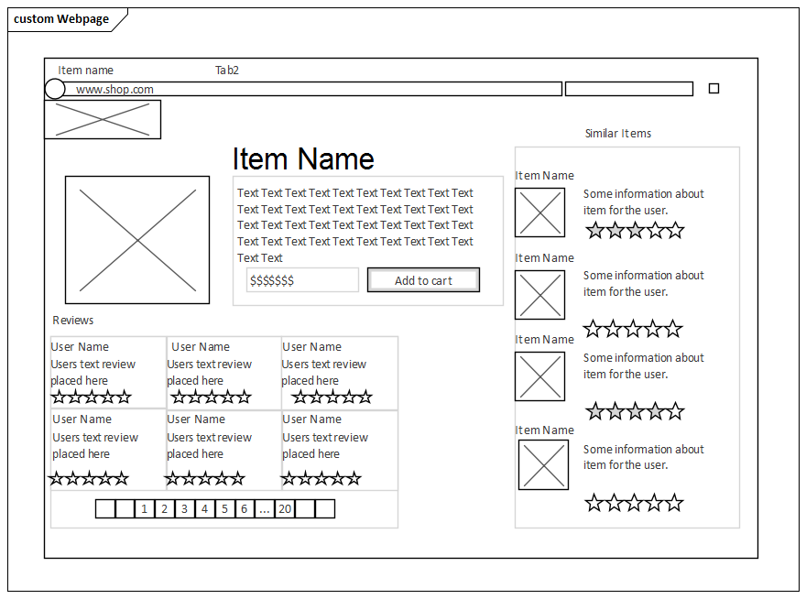Click the search field right of the address bar

(629, 88)
